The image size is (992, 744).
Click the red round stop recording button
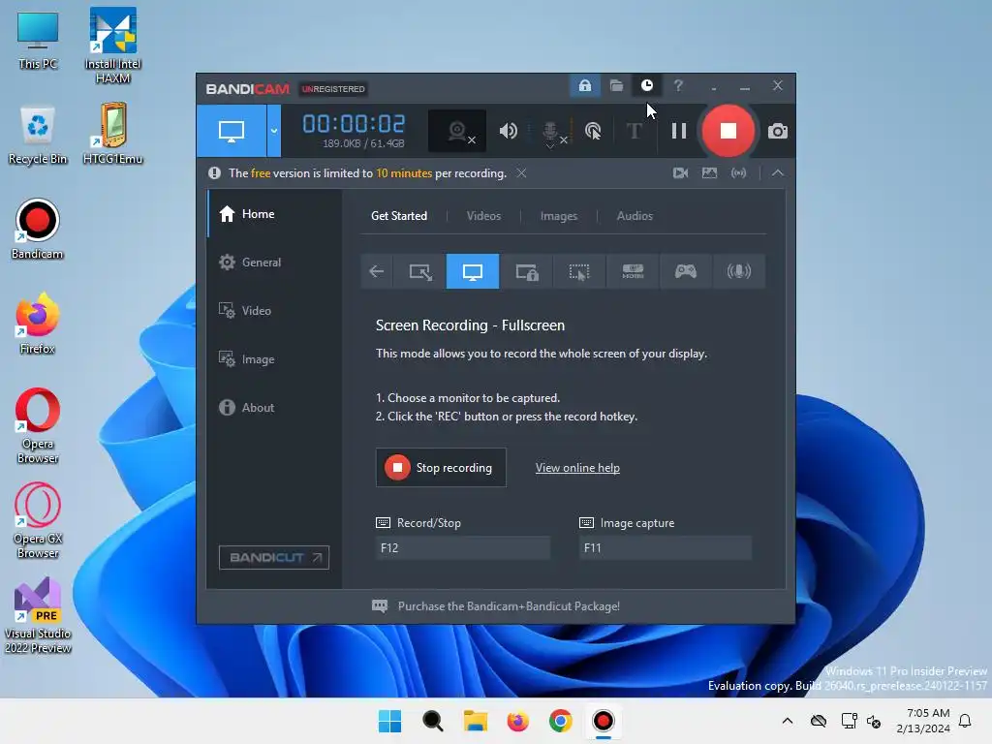tap(728, 131)
